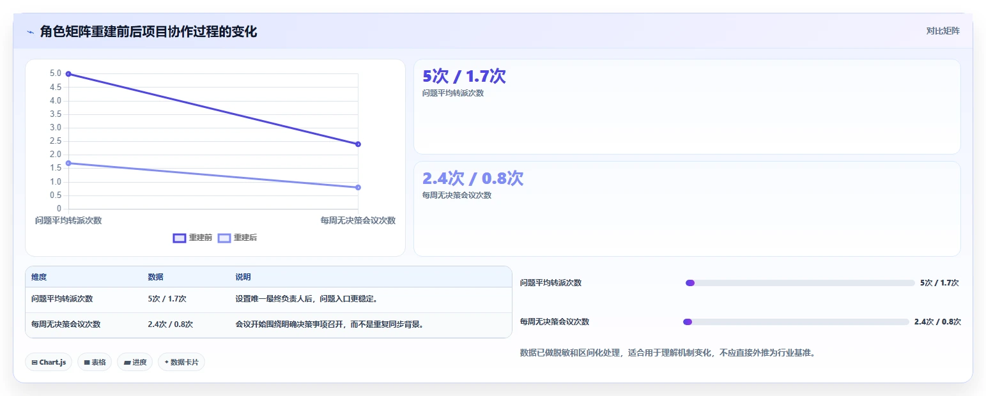Click the 2.4次 / 0.8次 value beside the progress bar
Screen dimensions: 986x396
(937, 322)
